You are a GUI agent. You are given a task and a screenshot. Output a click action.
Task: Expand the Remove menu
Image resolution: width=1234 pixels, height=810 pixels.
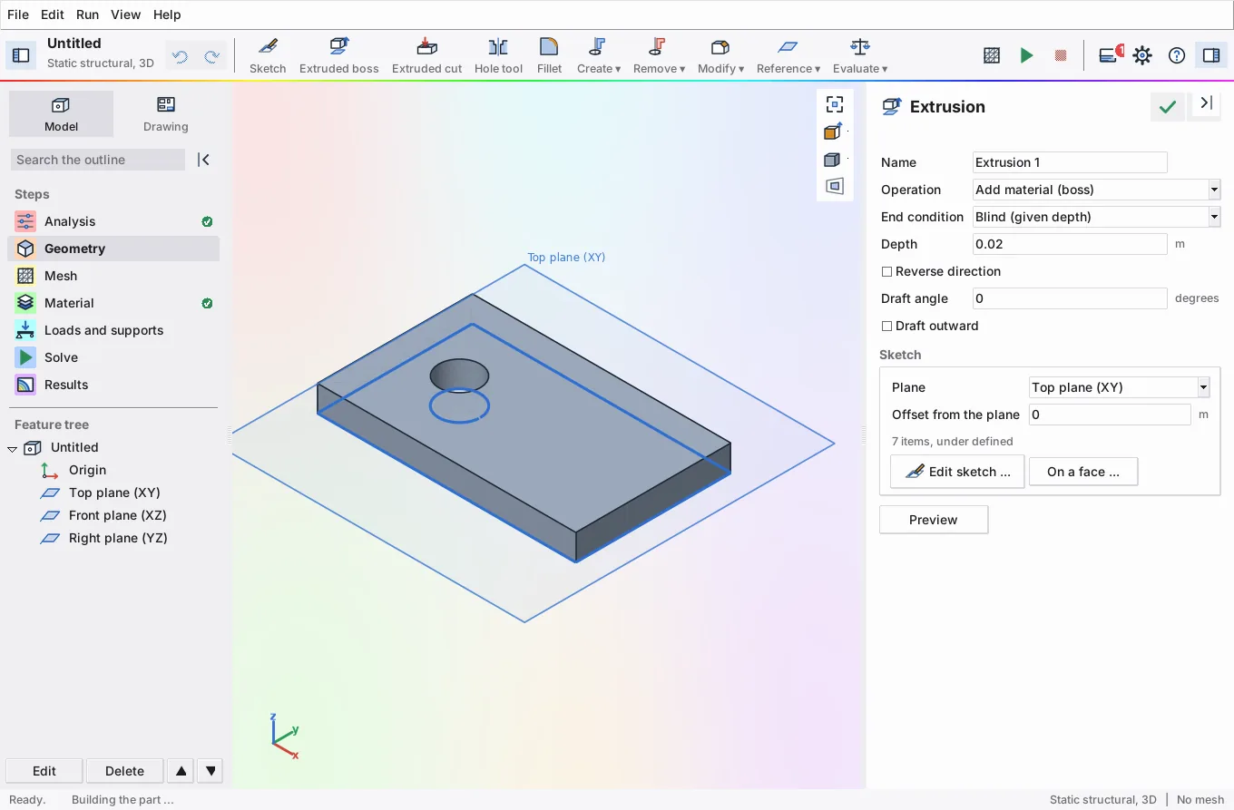[x=659, y=55]
